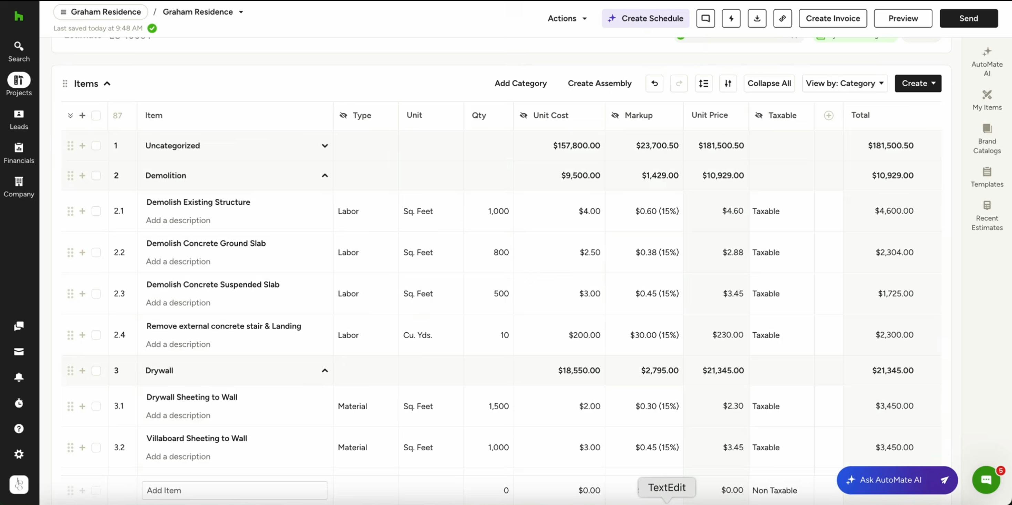Open Brand Catalogs panel

point(987,139)
